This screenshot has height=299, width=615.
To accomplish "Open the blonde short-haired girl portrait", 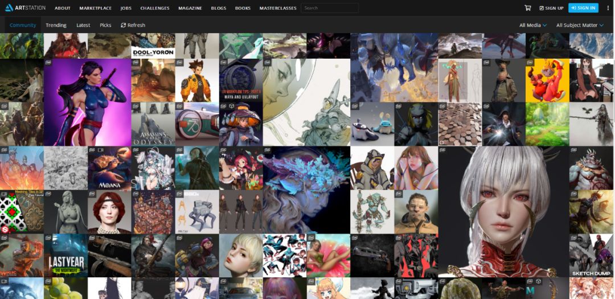I will pyautogui.click(x=240, y=256).
